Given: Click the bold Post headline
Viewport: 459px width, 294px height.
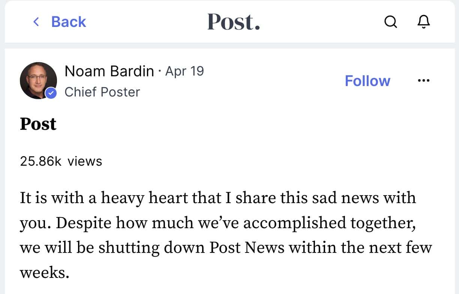Looking at the screenshot, I should click(38, 124).
